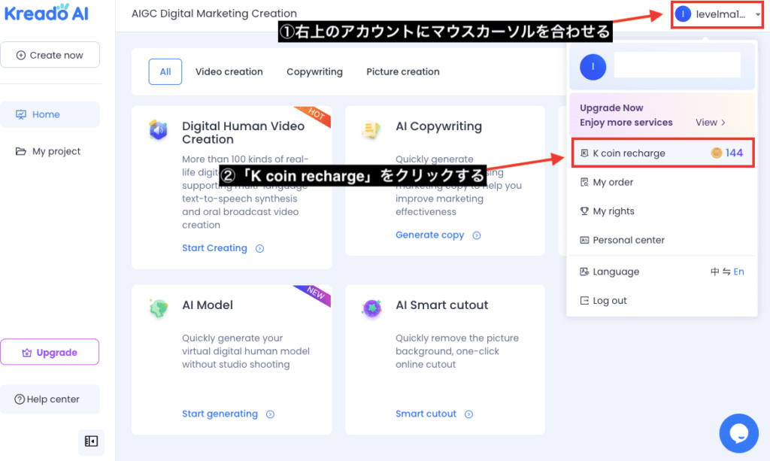Click the Log out door icon
770x461 pixels.
pyautogui.click(x=584, y=301)
